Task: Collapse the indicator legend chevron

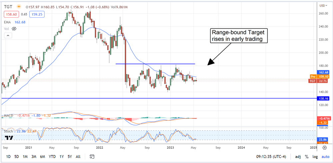Action: pyautogui.click(x=8, y=36)
